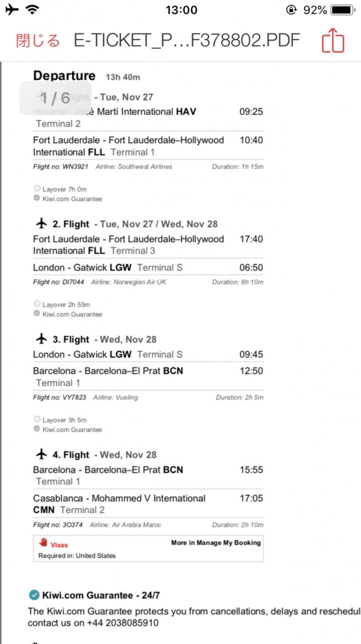Viewport: 361px width, 644px height.
Task: Tap the airplane icon beside 3. Flight
Action: (42, 339)
